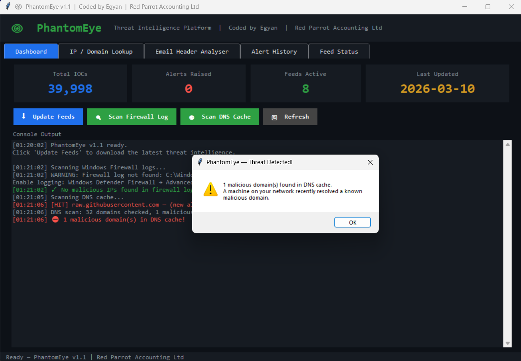Go to the Alert History tab
This screenshot has width=521, height=361.
tap(274, 51)
